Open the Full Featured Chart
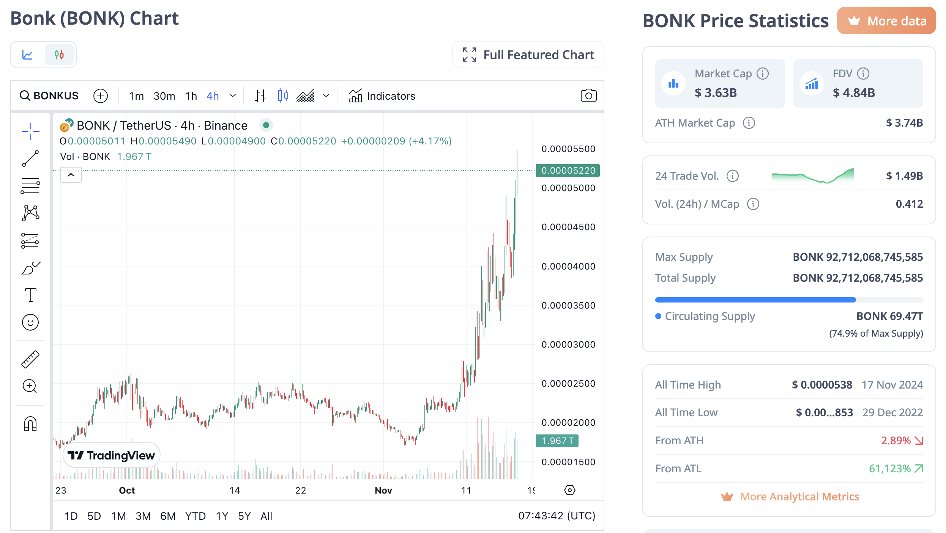The width and height of the screenshot is (946, 533). (x=528, y=55)
